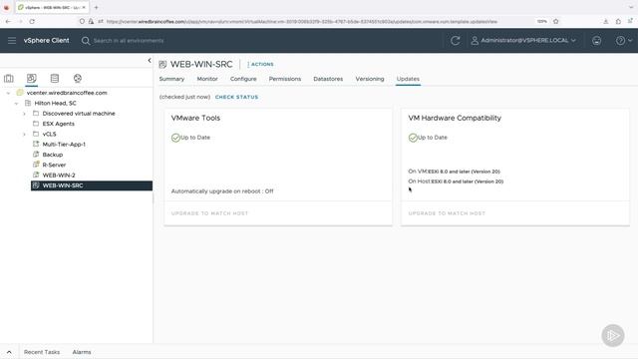Click UPGRADE TO MATCH HOST under VMware Tools

pyautogui.click(x=209, y=213)
